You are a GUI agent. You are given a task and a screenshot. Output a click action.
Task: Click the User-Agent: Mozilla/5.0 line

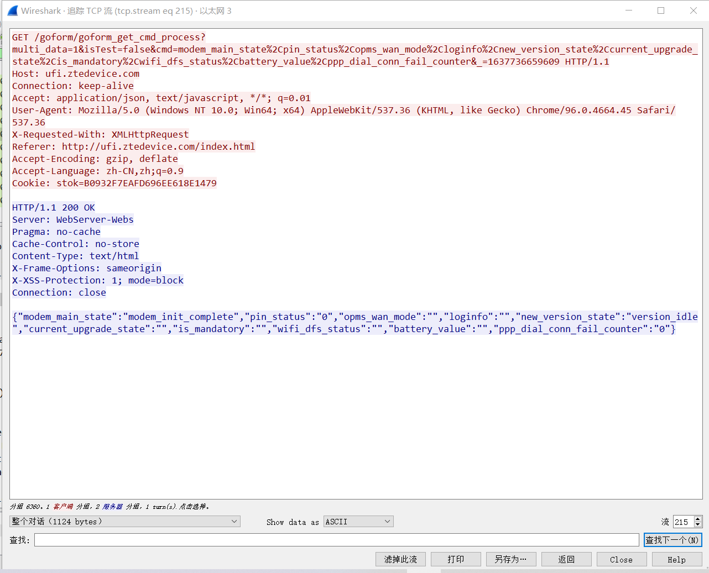tap(344, 110)
